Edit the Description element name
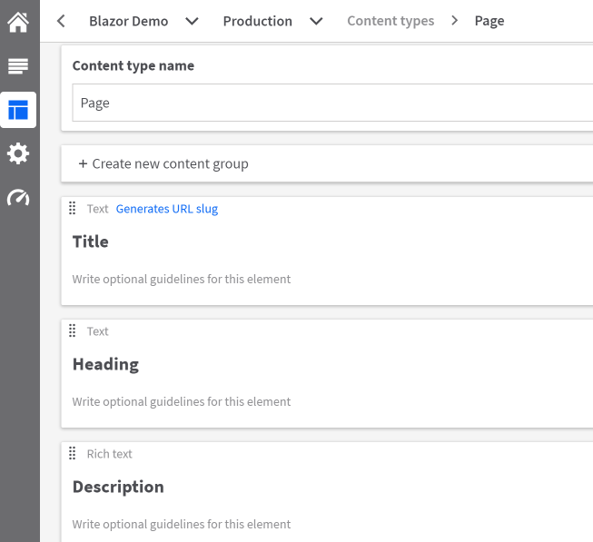The image size is (593, 542). [118, 487]
